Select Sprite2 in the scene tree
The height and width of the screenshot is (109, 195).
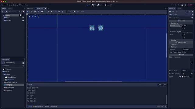(9, 20)
